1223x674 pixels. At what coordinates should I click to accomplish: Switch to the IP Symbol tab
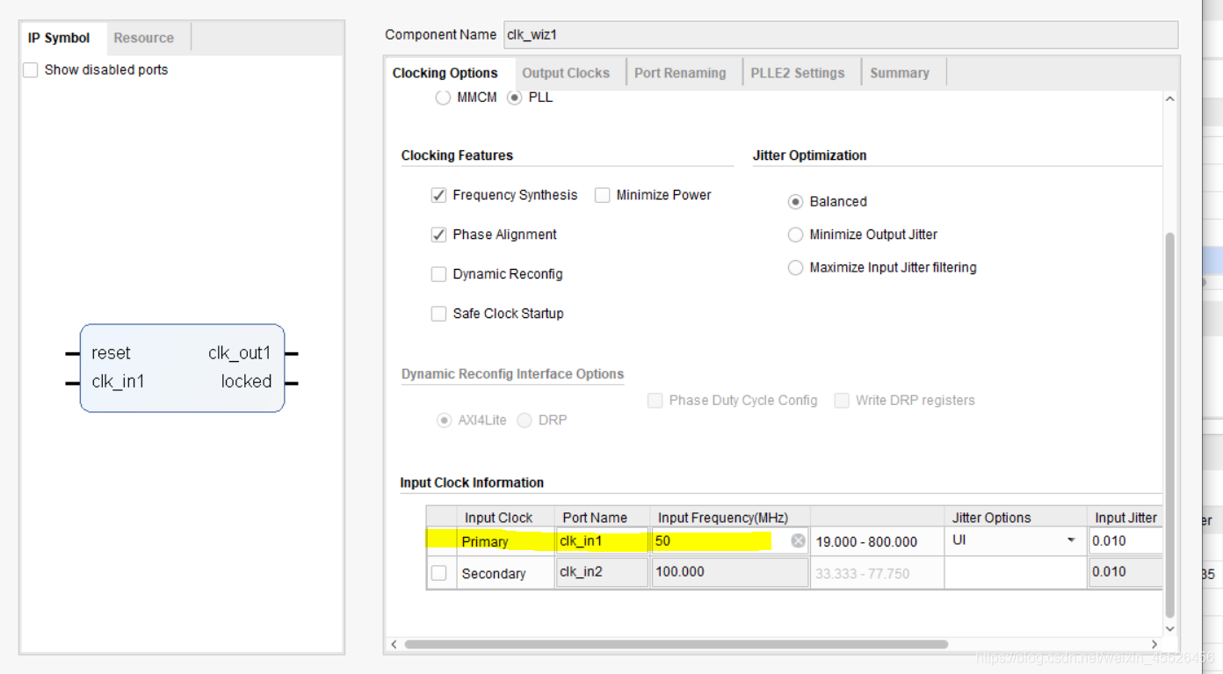point(59,38)
